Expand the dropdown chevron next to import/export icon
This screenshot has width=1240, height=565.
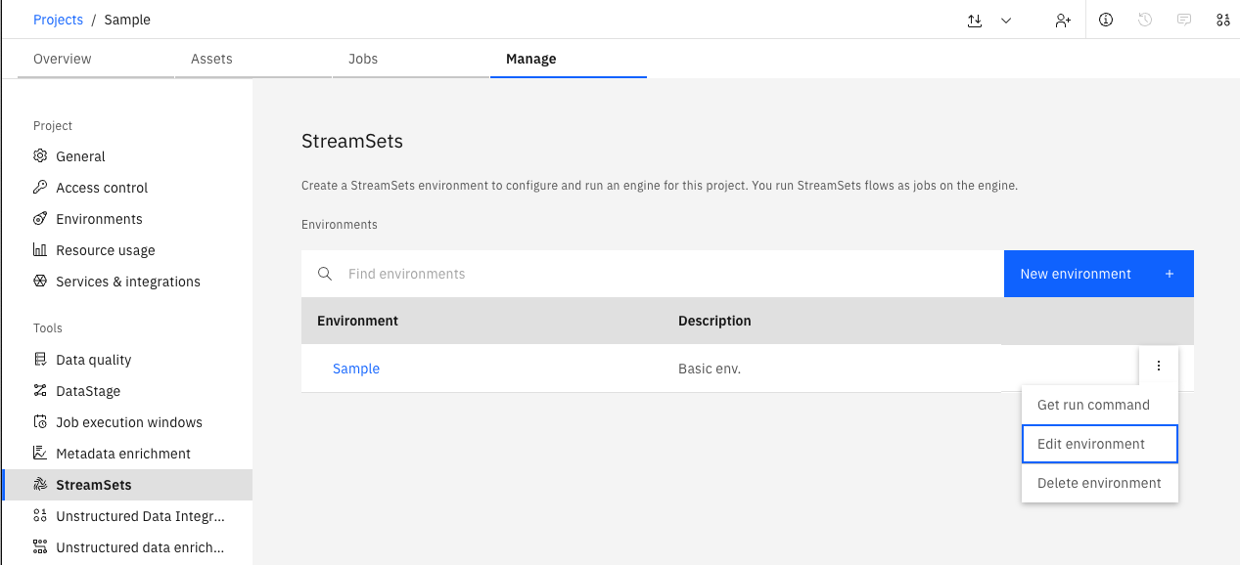1006,20
